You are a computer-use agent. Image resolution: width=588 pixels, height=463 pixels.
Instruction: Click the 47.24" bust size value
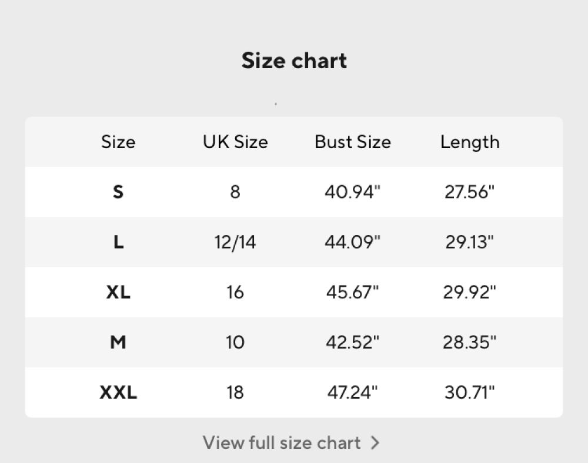tap(353, 392)
